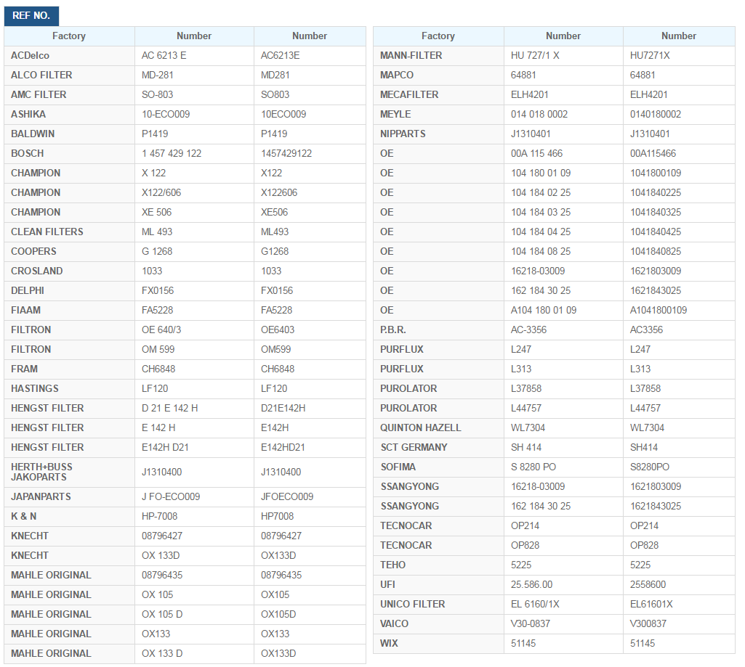Click UFI number 25.586.00
Image resolution: width=745 pixels, height=667 pixels.
(531, 585)
